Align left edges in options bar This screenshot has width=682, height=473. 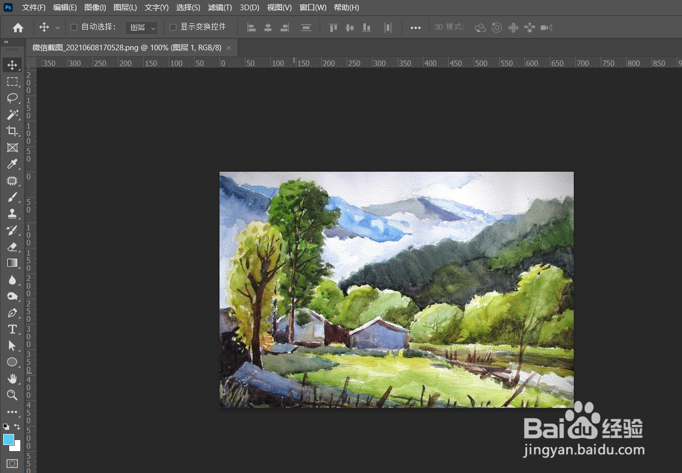[x=252, y=27]
